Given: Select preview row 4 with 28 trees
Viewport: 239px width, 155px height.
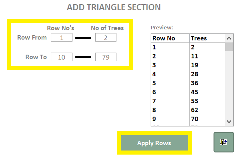Looking at the screenshot, I should [188, 74].
